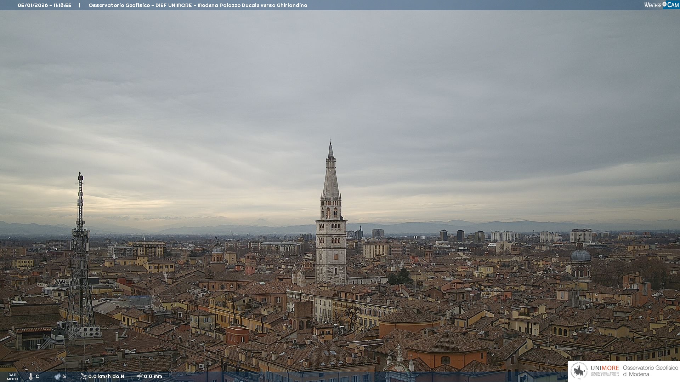Click the WeatherCam logo in top corner
Screen dimensions: 680x382
(661, 5)
